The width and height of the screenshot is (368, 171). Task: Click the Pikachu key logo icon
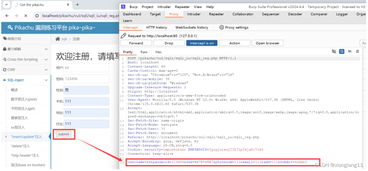(x=10, y=28)
